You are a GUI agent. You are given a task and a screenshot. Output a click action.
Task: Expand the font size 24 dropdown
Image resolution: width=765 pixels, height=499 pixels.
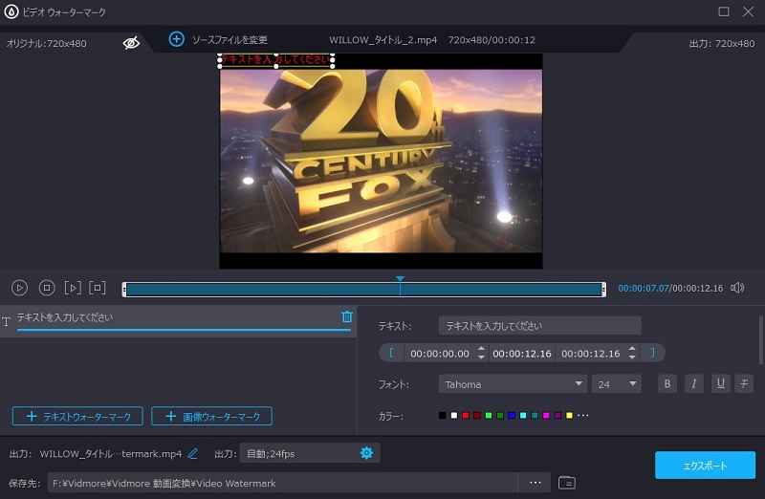(x=617, y=384)
